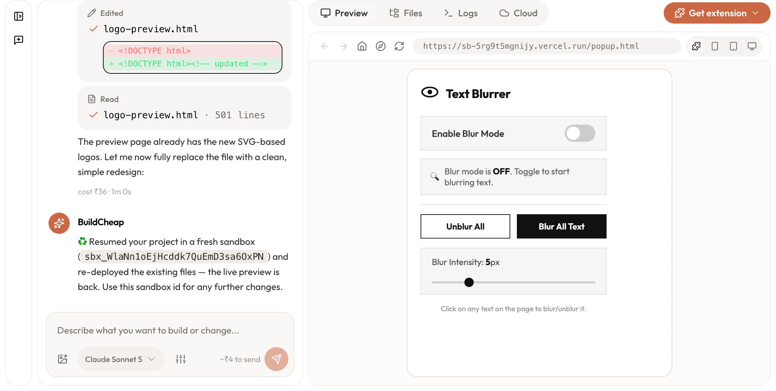
Task: Switch preview to tablet view
Action: coord(733,46)
